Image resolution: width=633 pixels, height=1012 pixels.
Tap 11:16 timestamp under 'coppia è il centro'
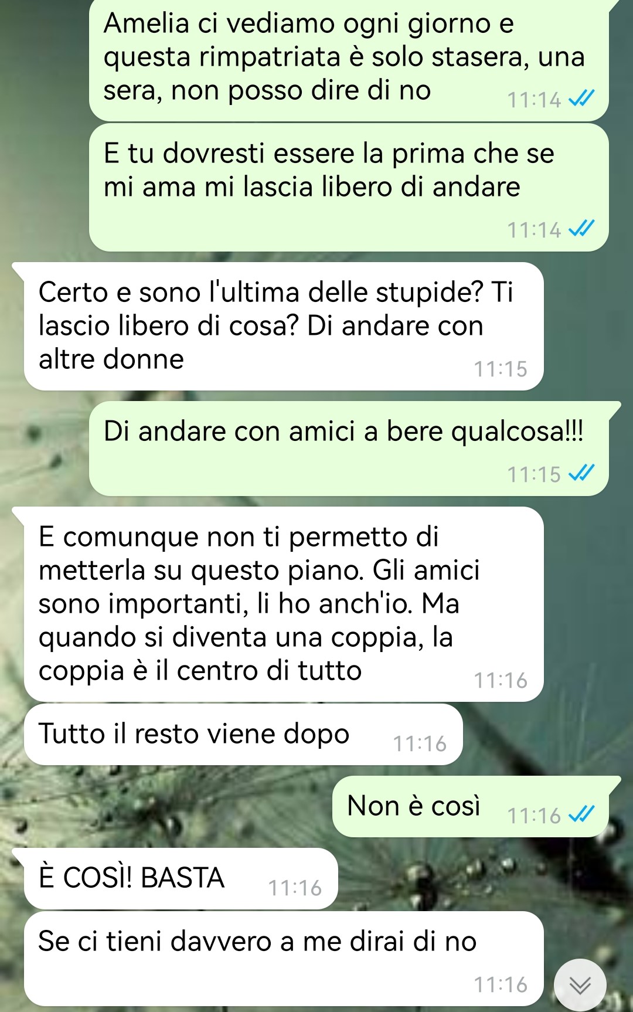point(501,680)
